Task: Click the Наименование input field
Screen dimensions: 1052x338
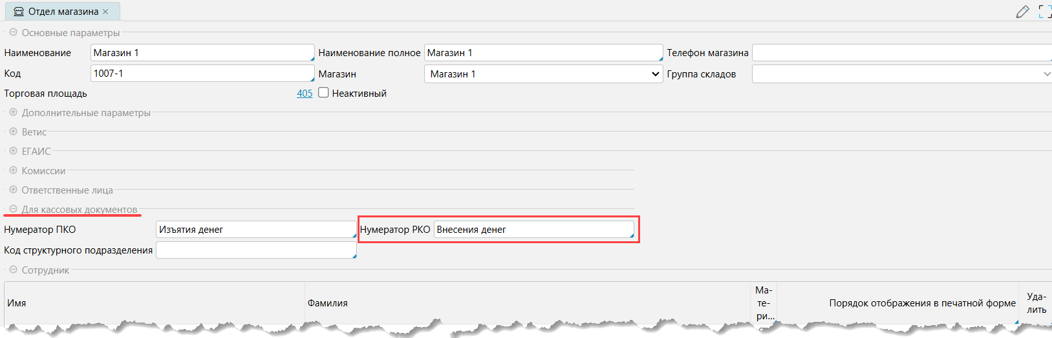Action: pos(202,53)
